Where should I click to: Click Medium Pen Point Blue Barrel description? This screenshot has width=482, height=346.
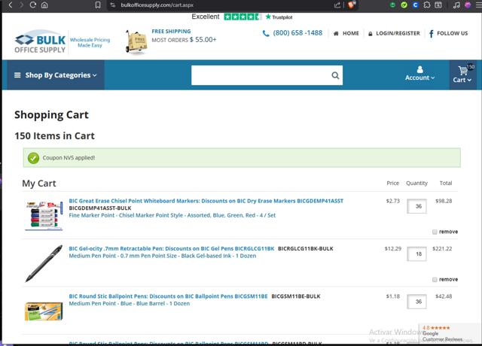[x=129, y=303]
